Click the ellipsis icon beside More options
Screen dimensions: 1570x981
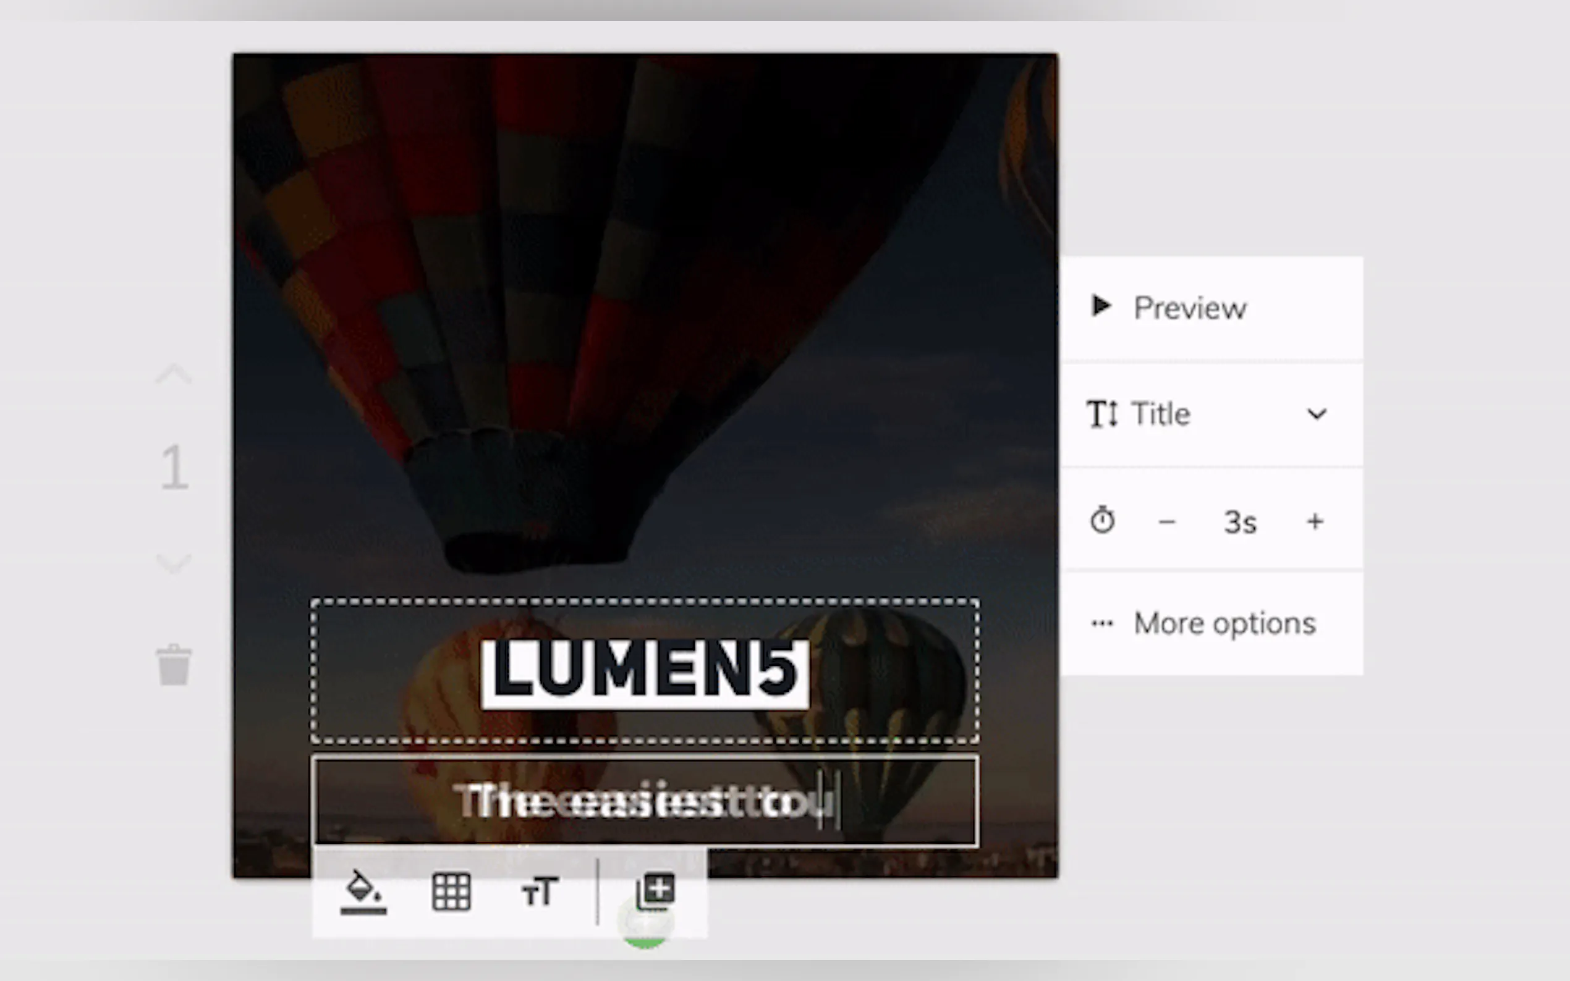click(1102, 624)
